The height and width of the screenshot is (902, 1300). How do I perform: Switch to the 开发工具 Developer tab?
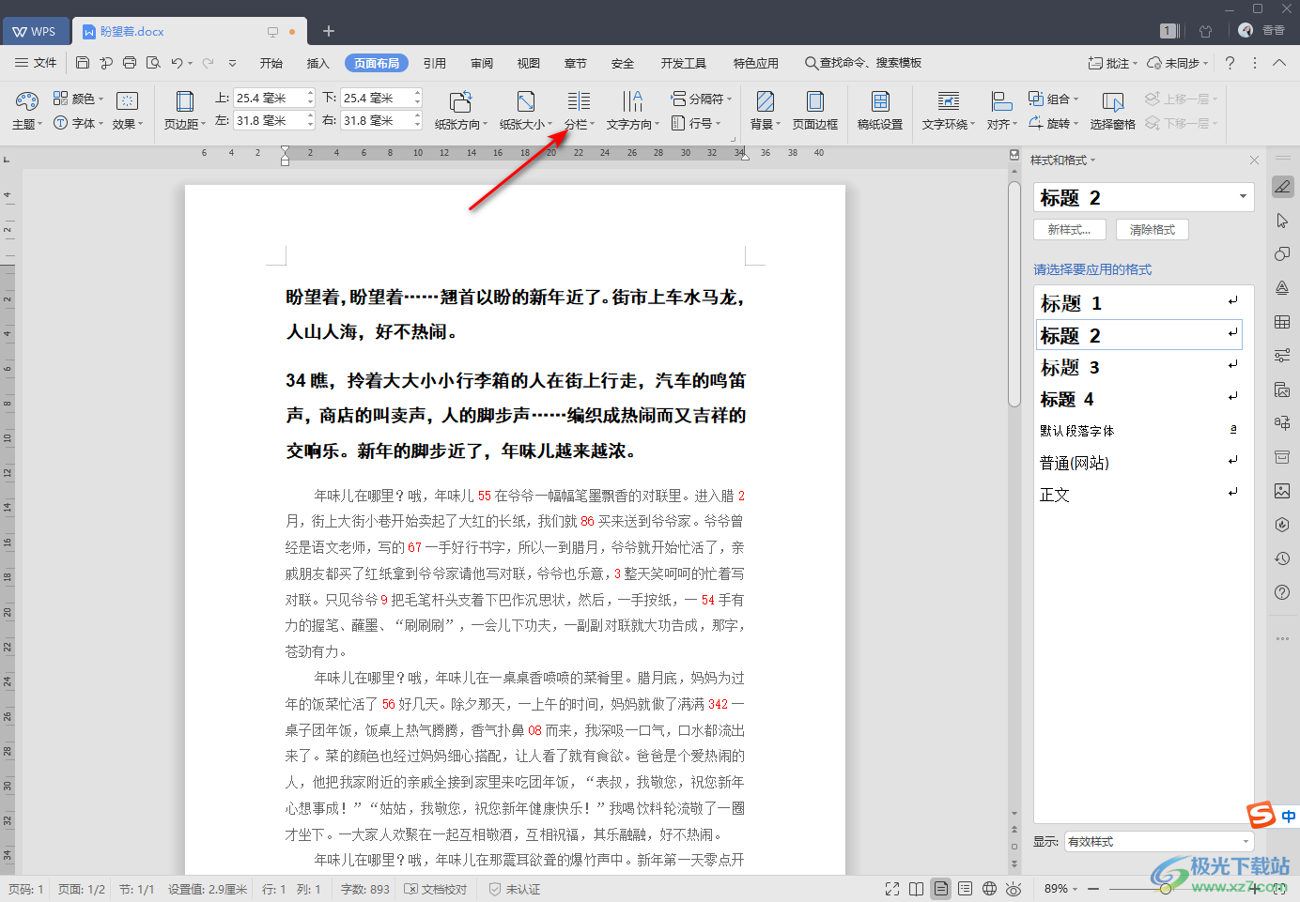tap(684, 63)
